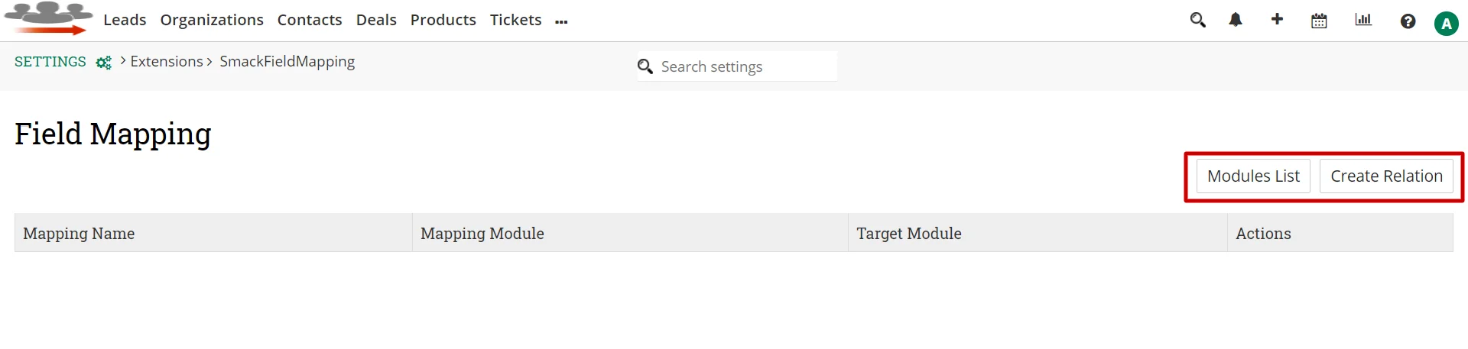This screenshot has width=1468, height=349.
Task: Go to the Organizations module
Action: pos(212,20)
